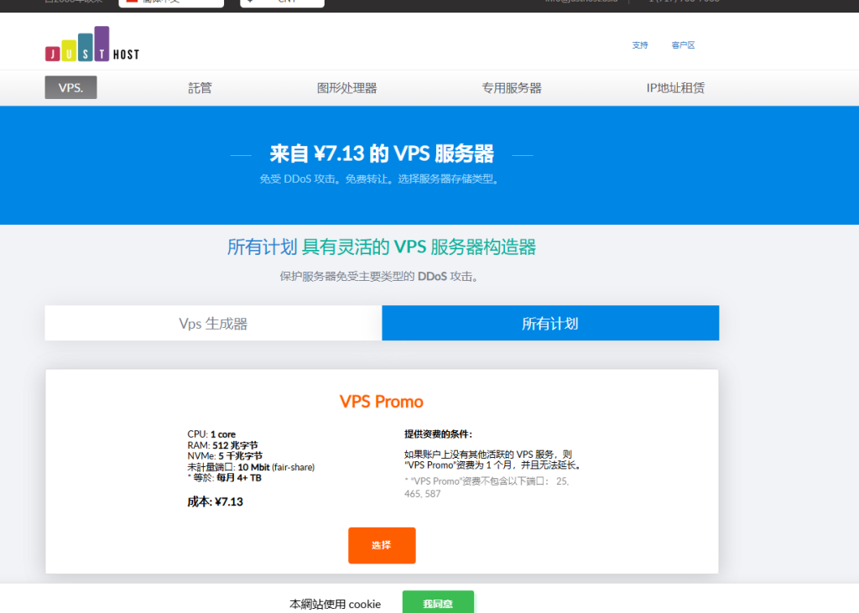This screenshot has height=613, width=859.
Task: Click the email address in top bar
Action: click(581, 2)
